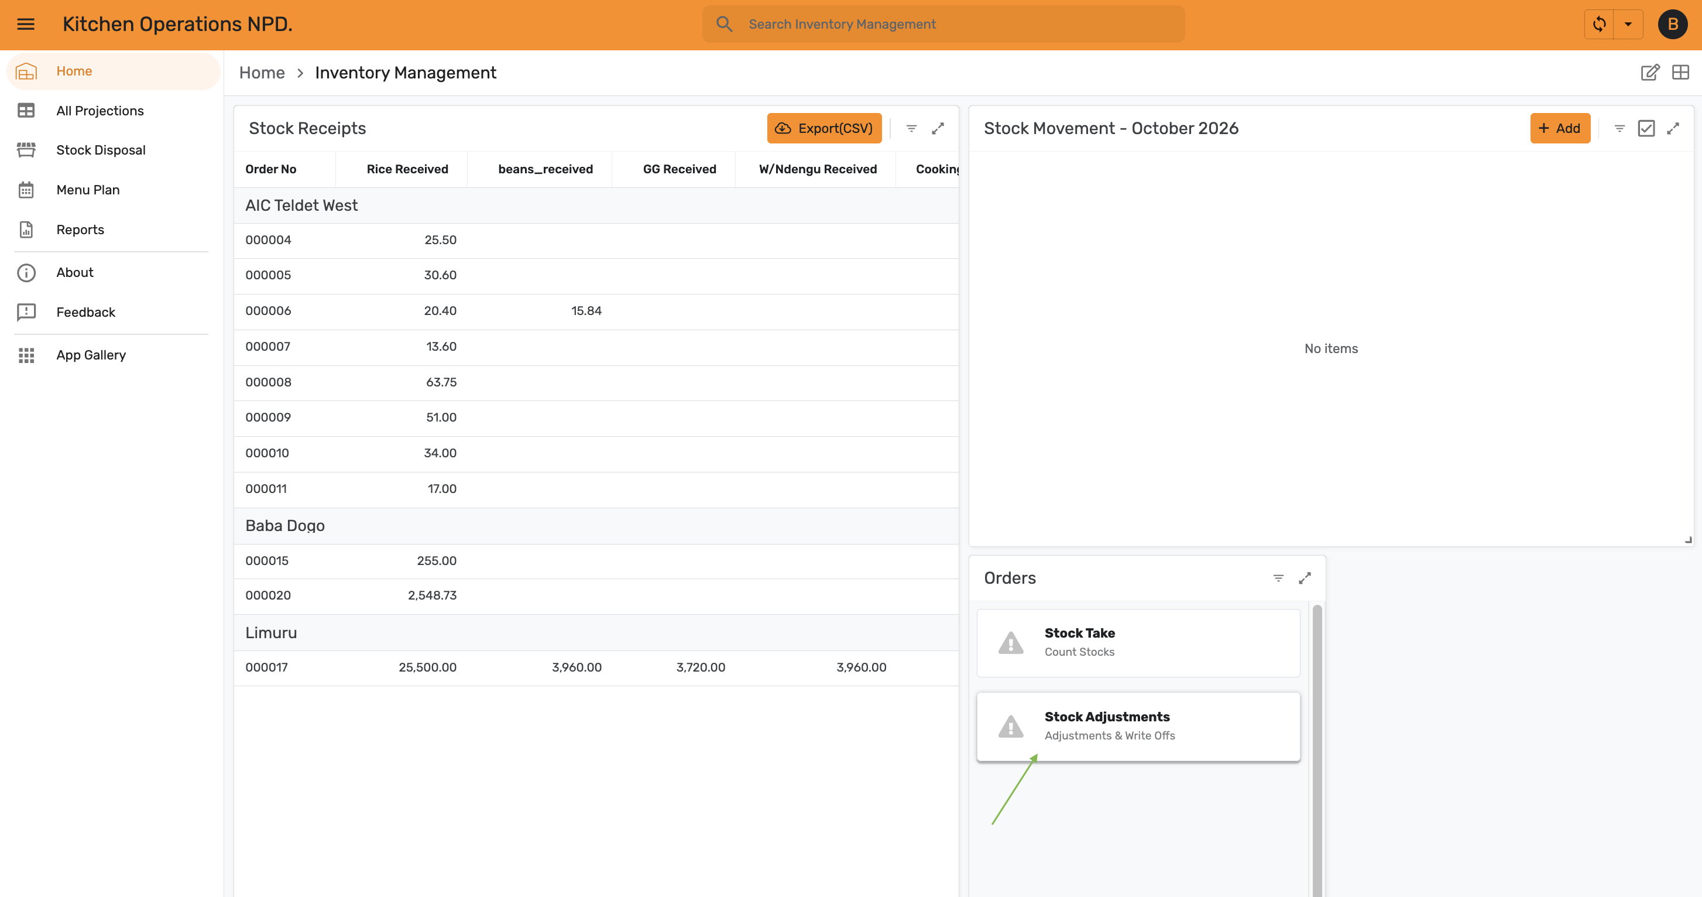Toggle multi-select checkbox in Stock Movement
The image size is (1702, 897).
click(x=1646, y=128)
